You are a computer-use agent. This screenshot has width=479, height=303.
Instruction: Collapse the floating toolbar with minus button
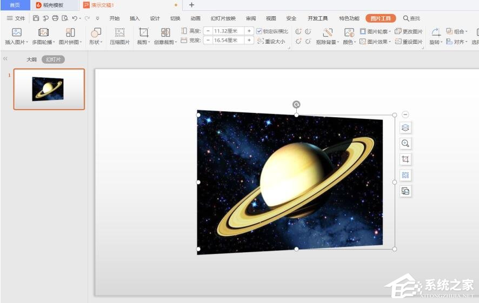[405, 115]
